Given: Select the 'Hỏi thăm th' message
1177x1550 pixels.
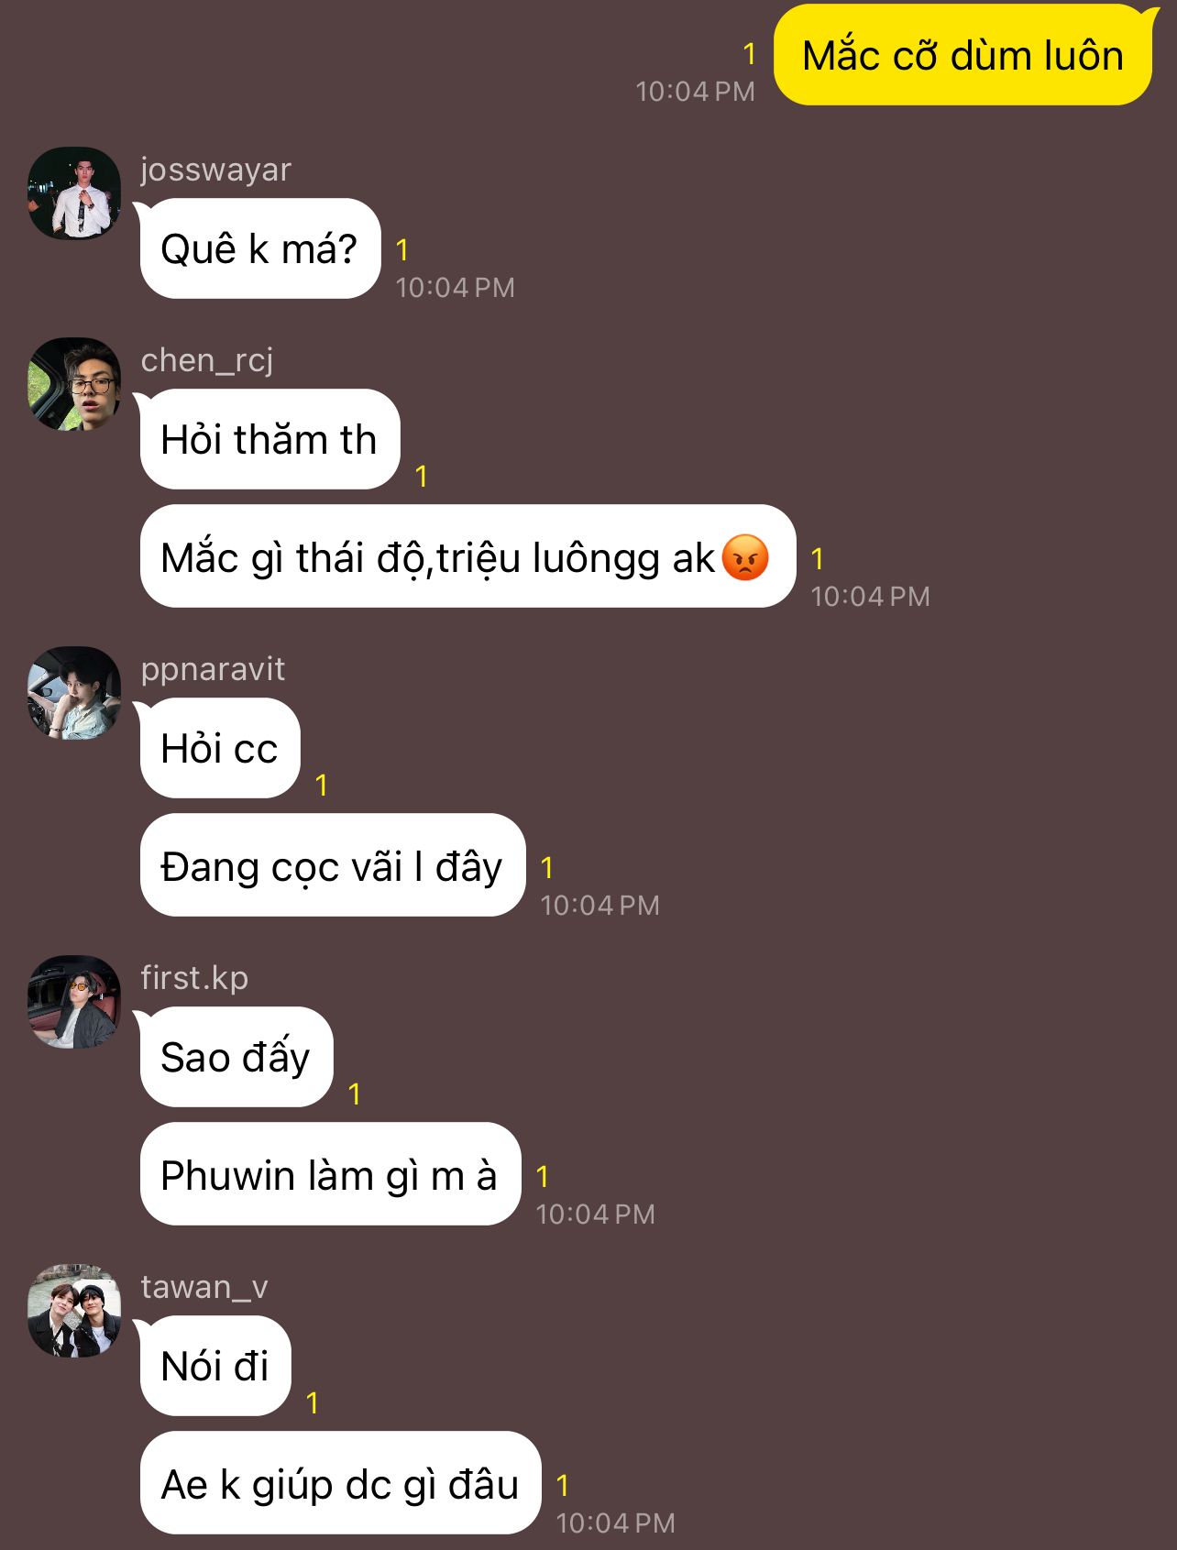Looking at the screenshot, I should point(269,439).
